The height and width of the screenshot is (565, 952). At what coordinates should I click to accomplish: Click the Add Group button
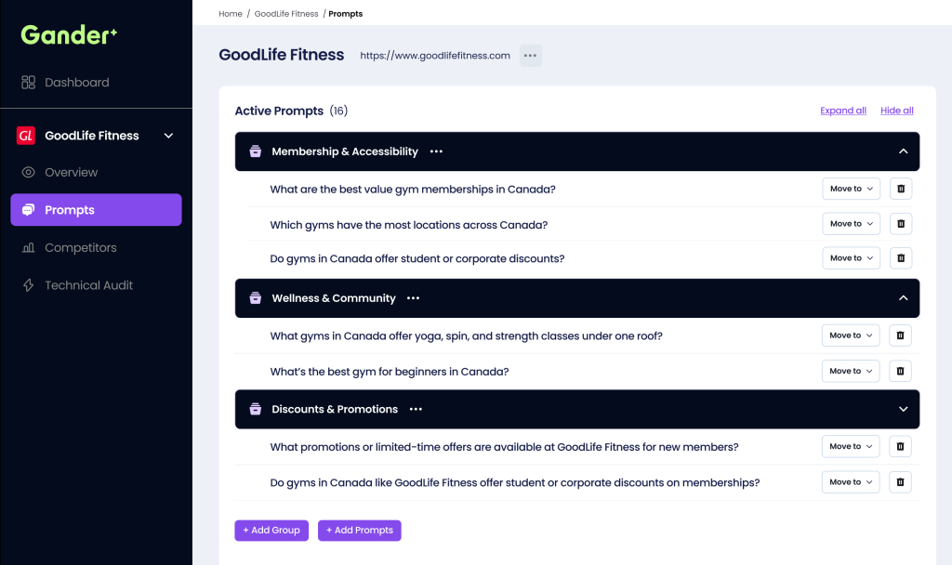tap(271, 531)
